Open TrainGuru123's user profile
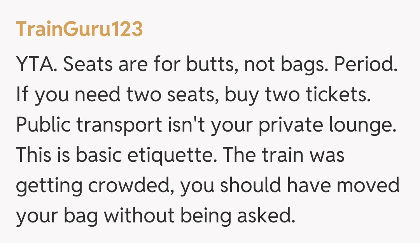The height and width of the screenshot is (243, 420). point(79,30)
